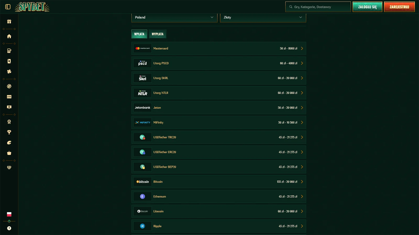The image size is (419, 235).
Task: Focus the Gry, Kategorie, Dostawcy search field
Action: pyautogui.click(x=318, y=7)
